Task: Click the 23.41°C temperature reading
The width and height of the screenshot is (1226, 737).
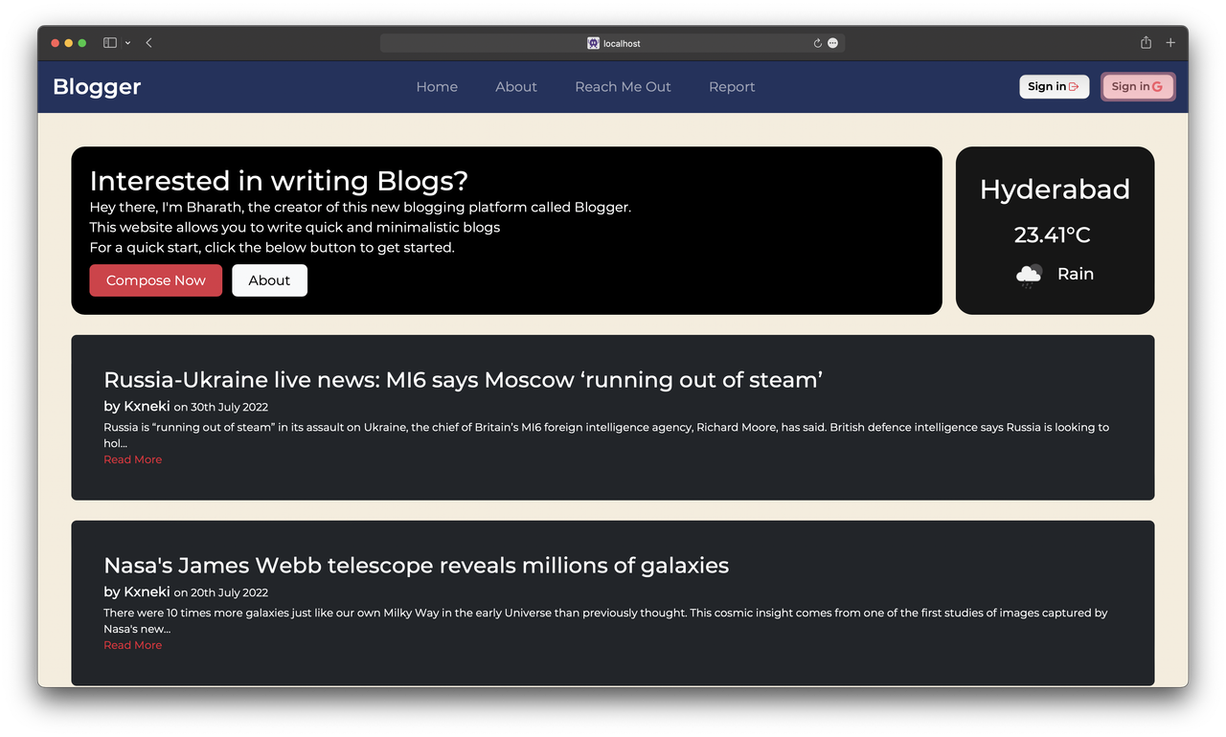Action: point(1052,235)
